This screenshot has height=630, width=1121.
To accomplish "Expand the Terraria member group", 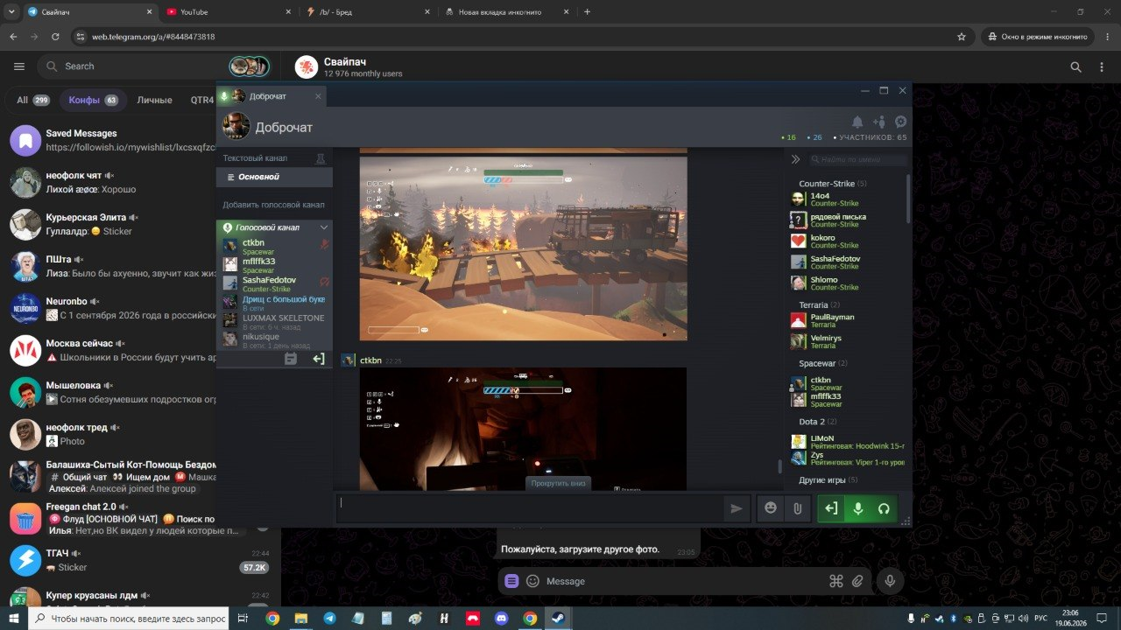I will click(x=819, y=304).
